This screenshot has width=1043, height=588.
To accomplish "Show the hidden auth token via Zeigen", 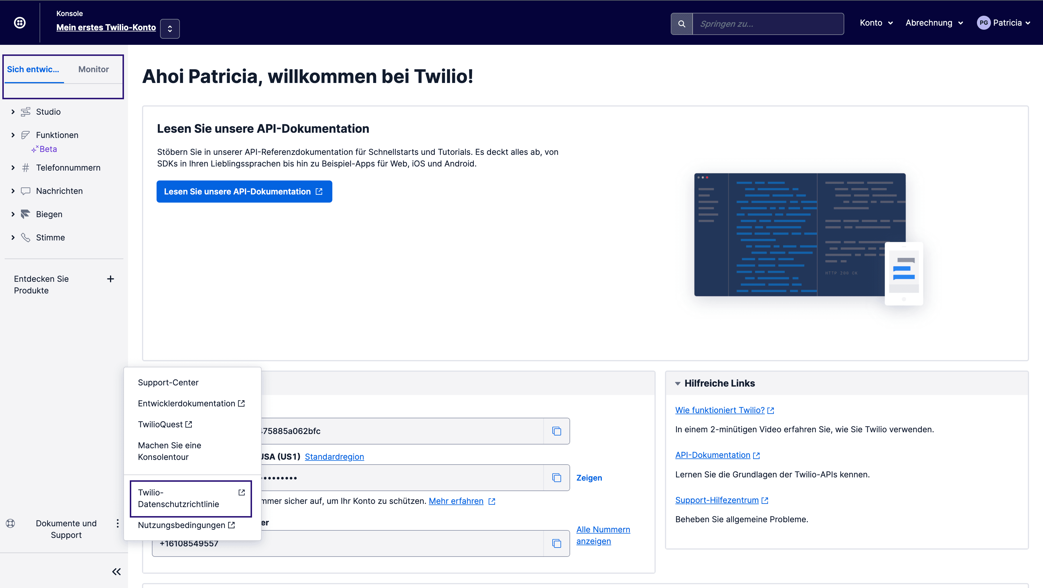I will click(x=589, y=478).
